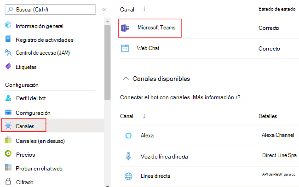Click the Canales globe network icon
The height and width of the screenshot is (187, 299).
tap(8, 126)
